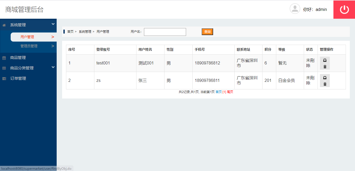The image size is (355, 171).
Task: Click the table icon beside 商品分类管理
Action: click(4, 68)
